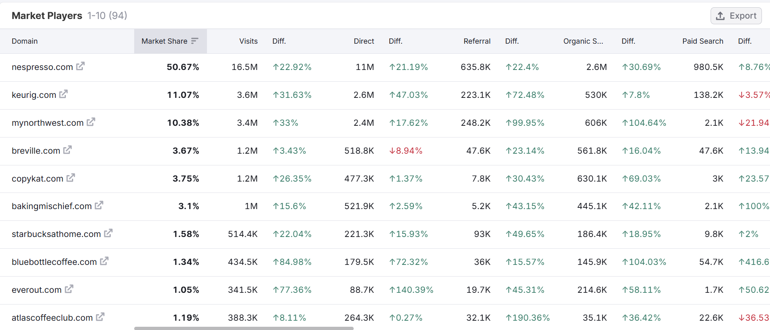Click starbucksathome.com external link icon
The image size is (770, 330).
point(108,233)
